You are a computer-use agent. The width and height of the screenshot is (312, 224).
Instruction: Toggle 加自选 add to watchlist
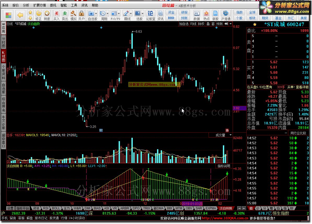184,24
